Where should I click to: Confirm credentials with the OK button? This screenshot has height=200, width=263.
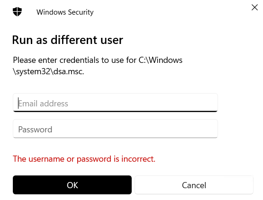tap(72, 185)
